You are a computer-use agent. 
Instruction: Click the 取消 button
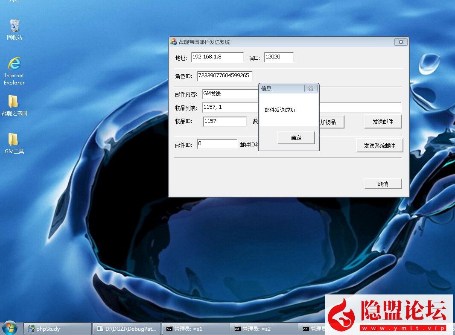383,184
